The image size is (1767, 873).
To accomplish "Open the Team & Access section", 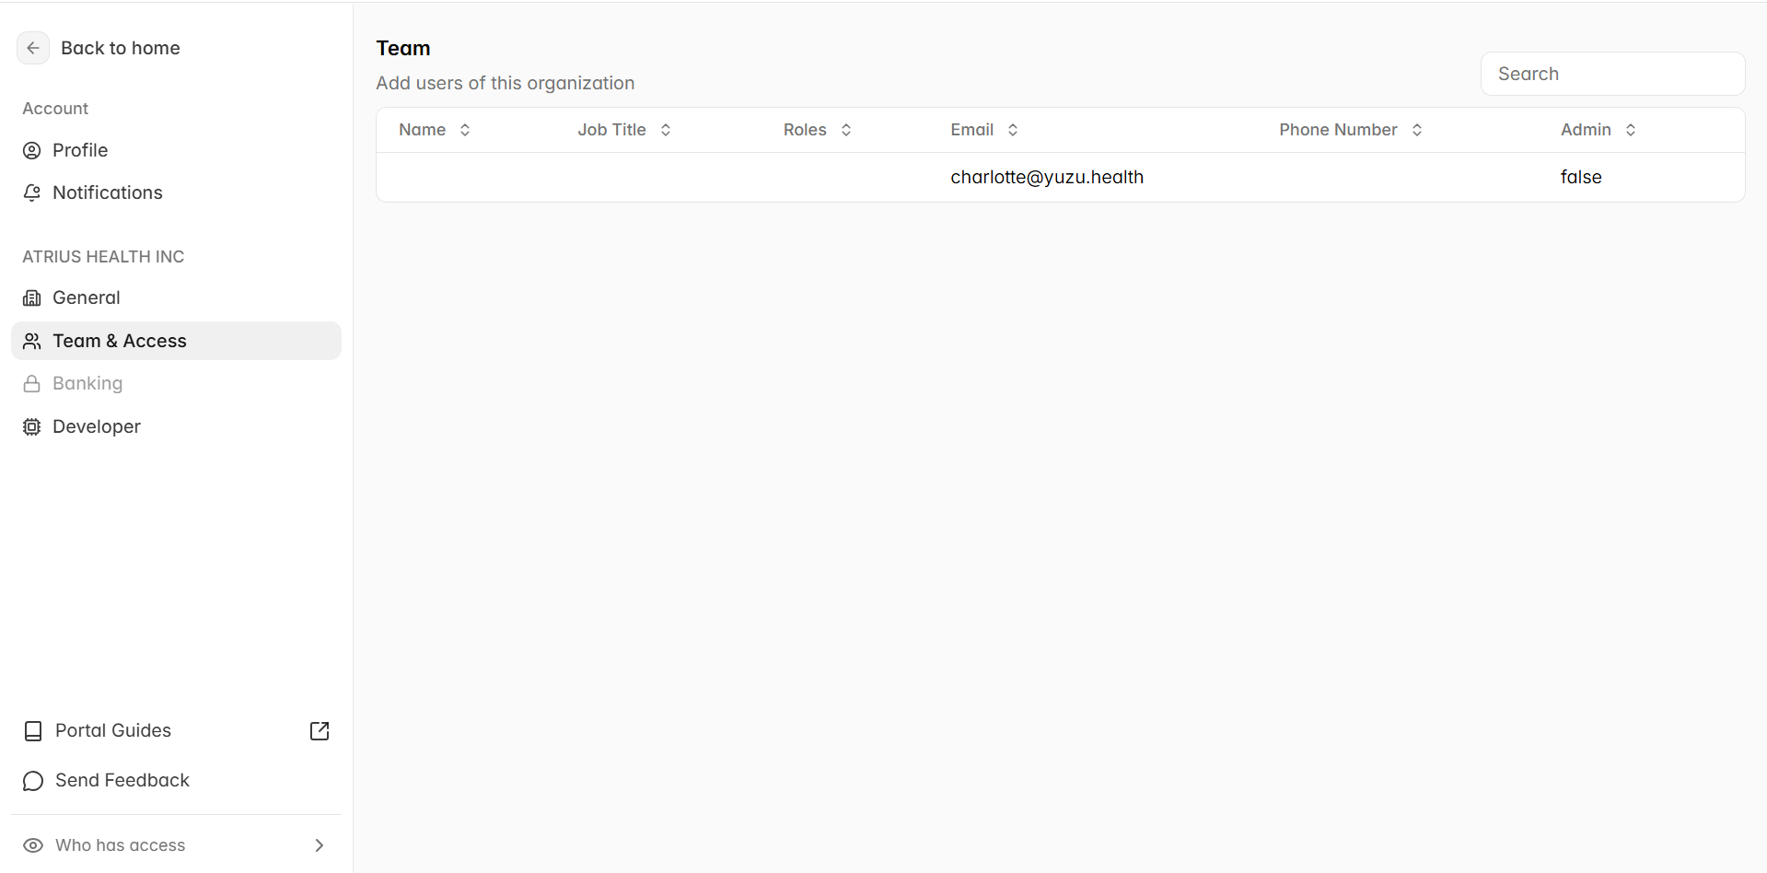I will pyautogui.click(x=176, y=341).
